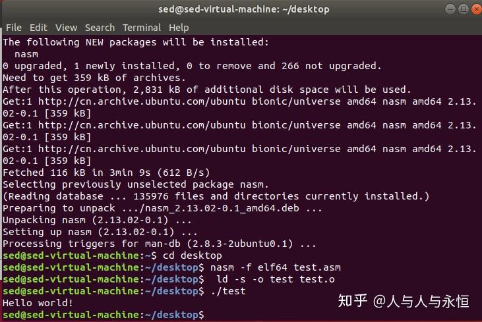The image size is (482, 322).
Task: Maximize the terminal window
Action: [464, 9]
